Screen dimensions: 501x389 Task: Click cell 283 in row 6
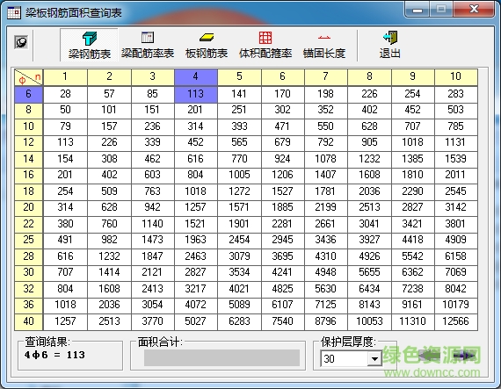(x=455, y=94)
